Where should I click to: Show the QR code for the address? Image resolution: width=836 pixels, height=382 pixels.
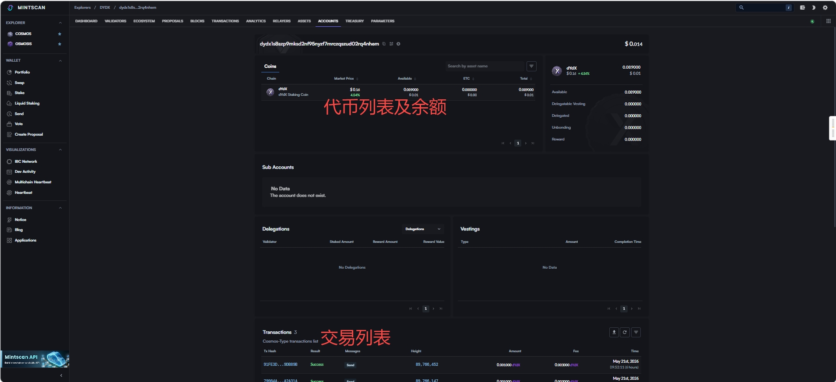tap(391, 44)
